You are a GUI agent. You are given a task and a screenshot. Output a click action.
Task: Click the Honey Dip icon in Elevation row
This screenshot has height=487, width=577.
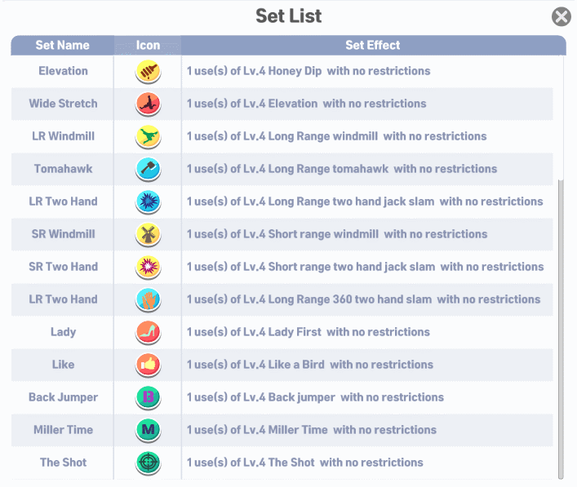point(148,71)
